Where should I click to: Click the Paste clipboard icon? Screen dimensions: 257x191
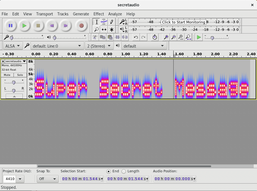[x=110, y=37]
